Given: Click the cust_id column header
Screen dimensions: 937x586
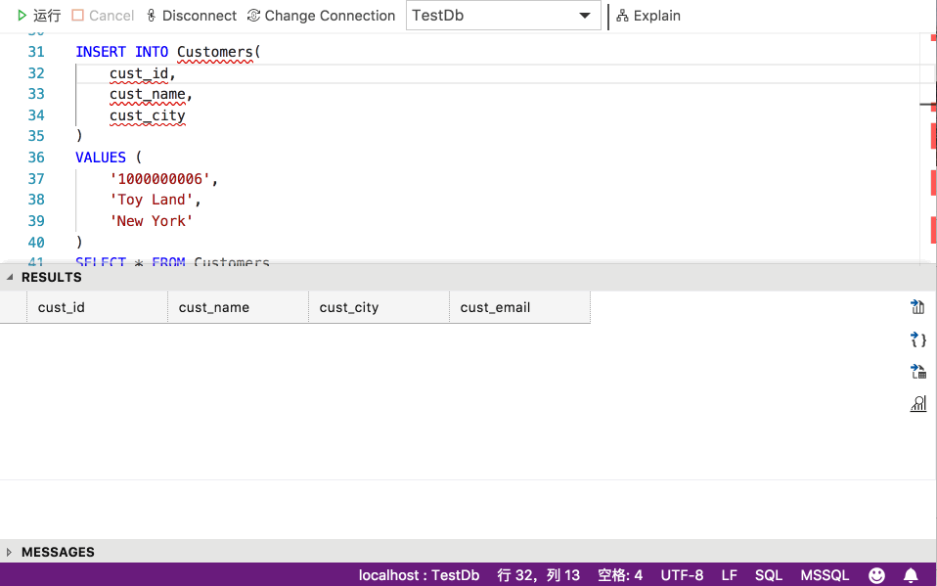Looking at the screenshot, I should [97, 307].
